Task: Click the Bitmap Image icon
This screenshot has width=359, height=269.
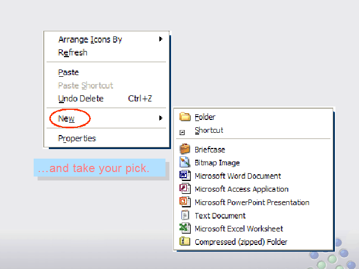Action: pos(185,163)
